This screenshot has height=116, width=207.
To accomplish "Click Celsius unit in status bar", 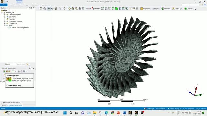I will pyautogui.click(x=203, y=109).
